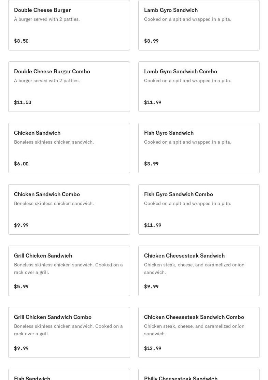Image resolution: width=268 pixels, height=380 pixels.
Task: Click the $12.99 price label
Action: [x=153, y=348]
